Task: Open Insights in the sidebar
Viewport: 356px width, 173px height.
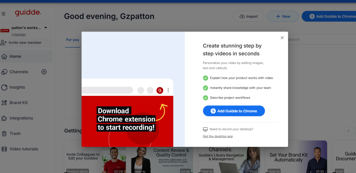Action: [x=17, y=87]
